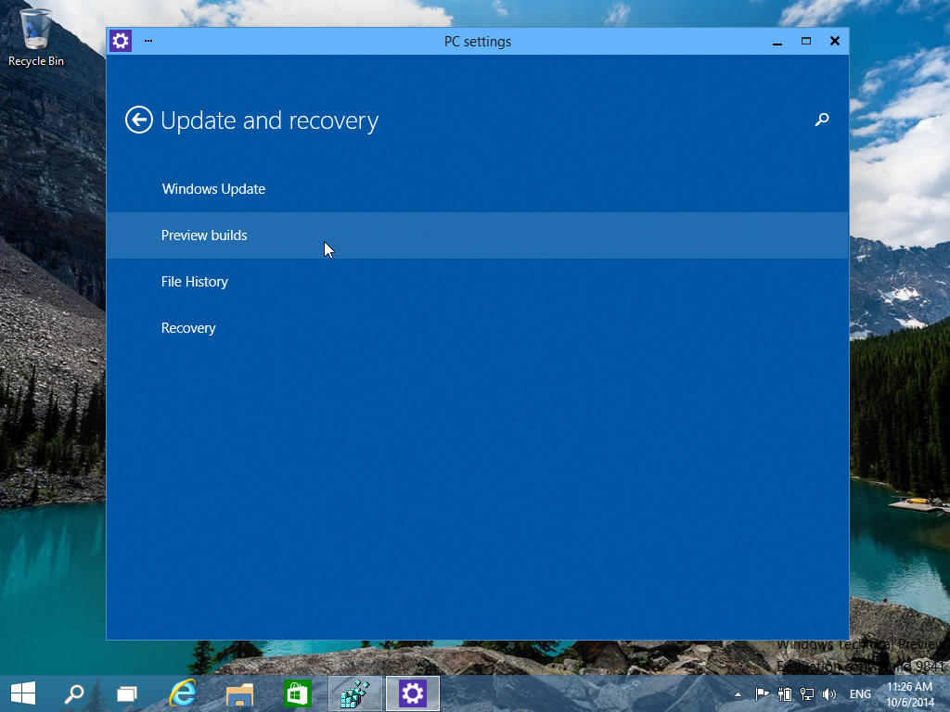
Task: Open File Explorer from taskbar
Action: pyautogui.click(x=239, y=693)
